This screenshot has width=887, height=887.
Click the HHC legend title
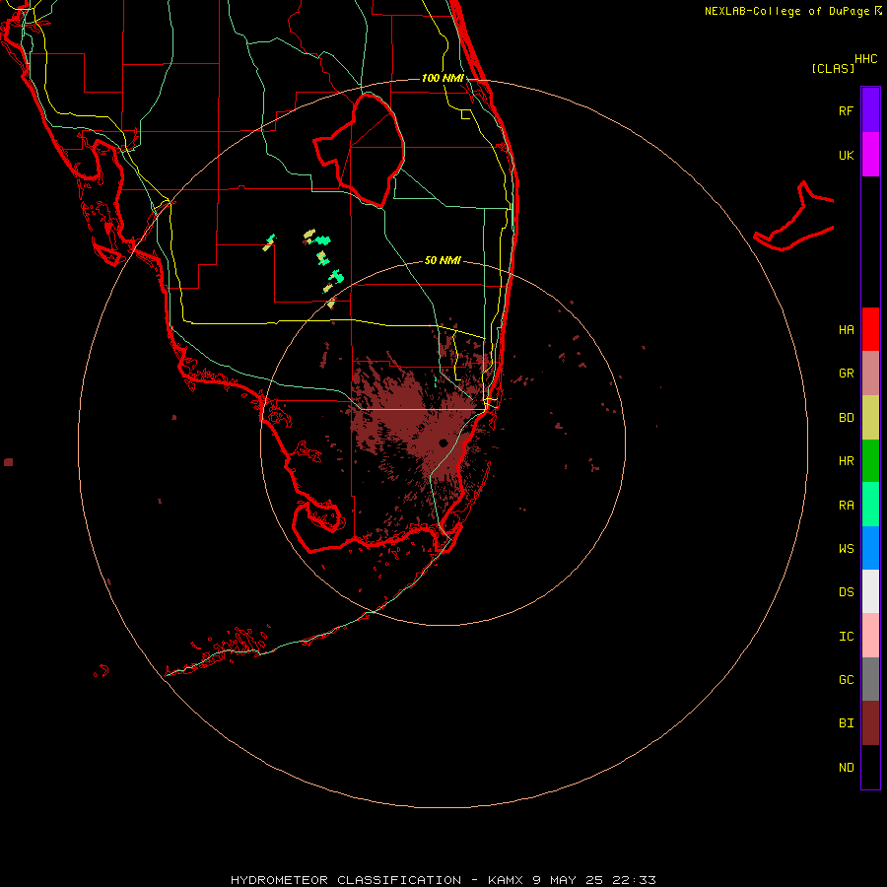(866, 59)
